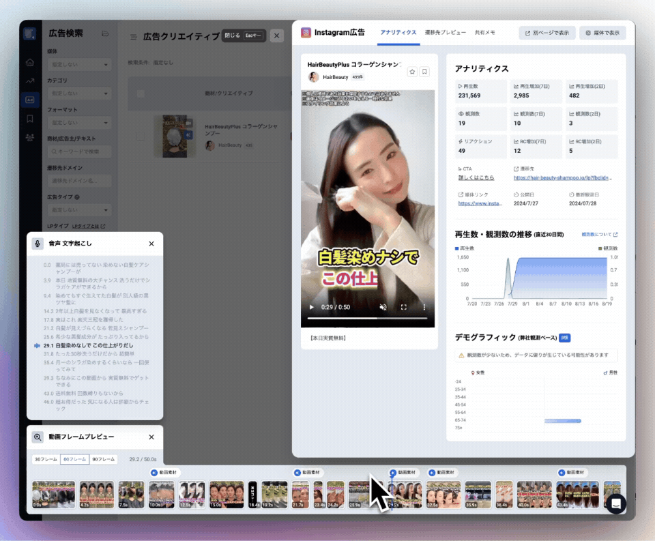
Task: Click the app logo at sidebar top
Action: point(29,34)
